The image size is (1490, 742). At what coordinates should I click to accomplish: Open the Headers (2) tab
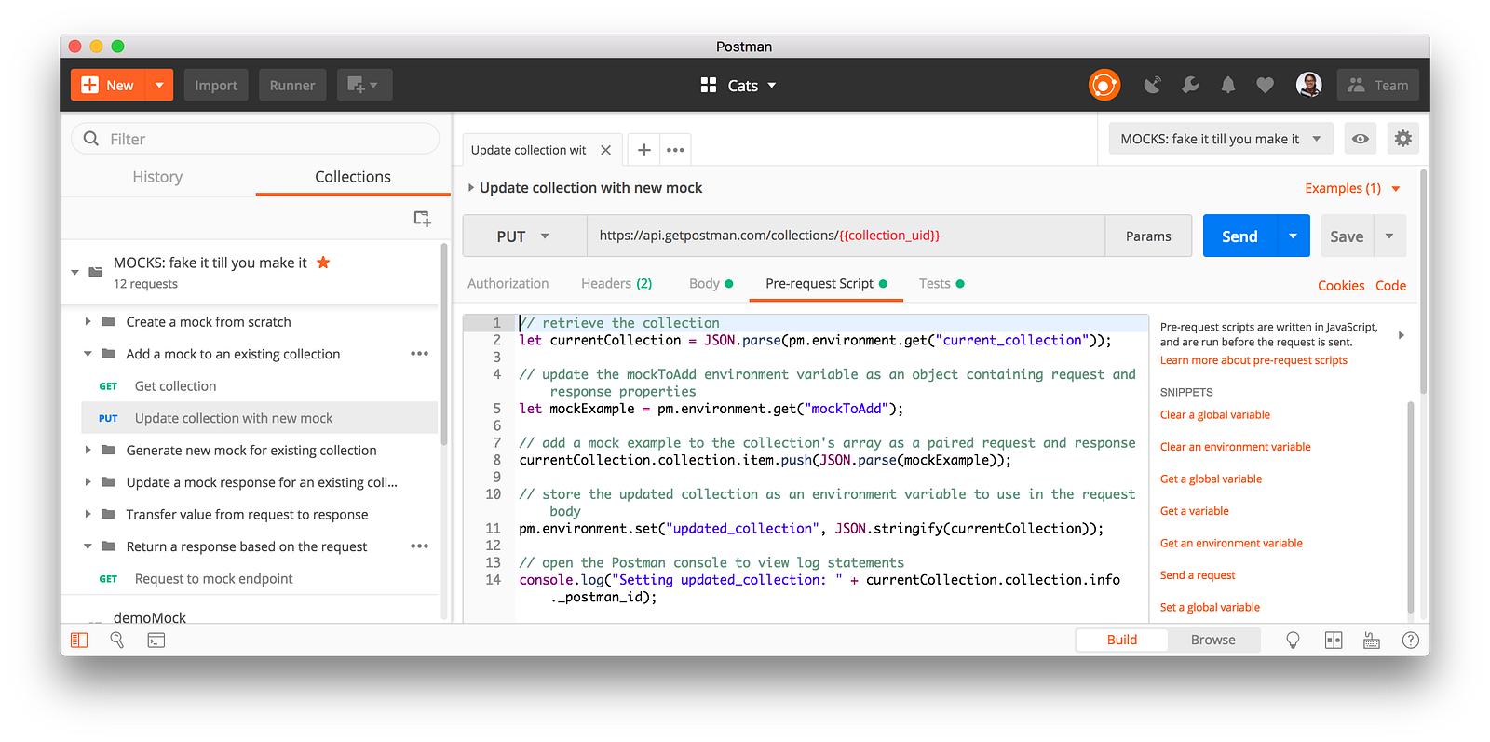point(616,284)
